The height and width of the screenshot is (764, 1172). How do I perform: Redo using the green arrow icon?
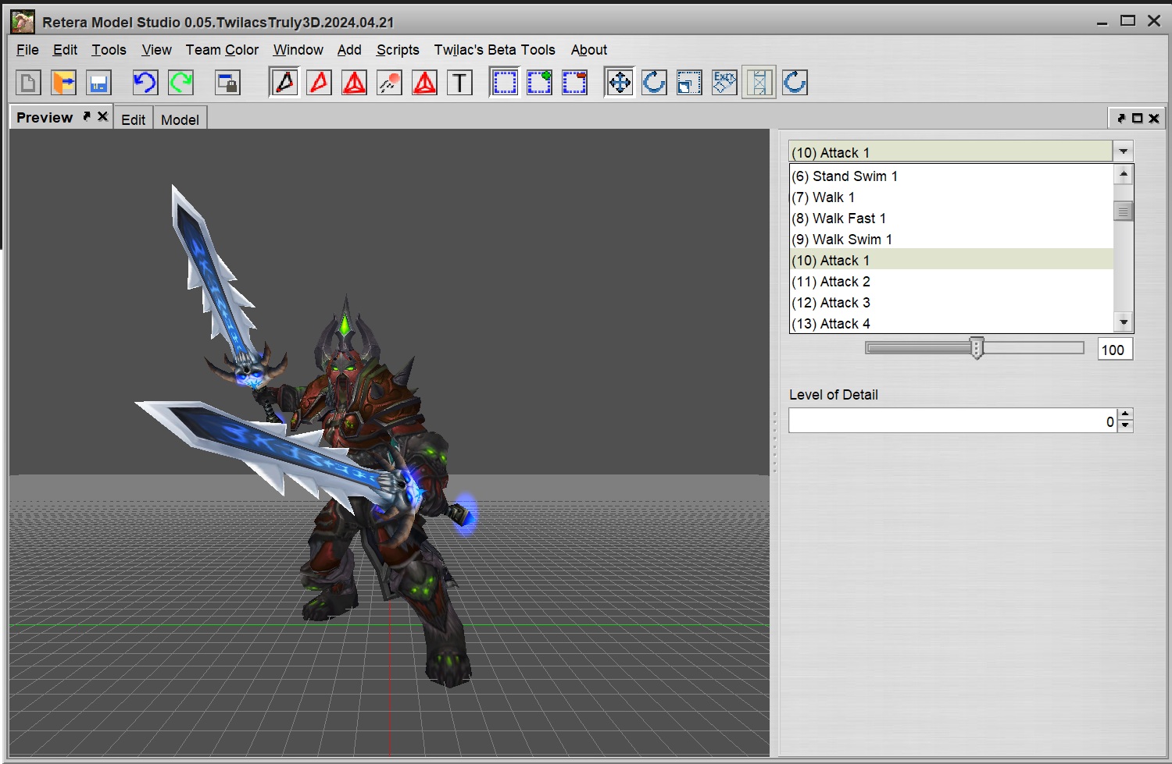[x=181, y=83]
